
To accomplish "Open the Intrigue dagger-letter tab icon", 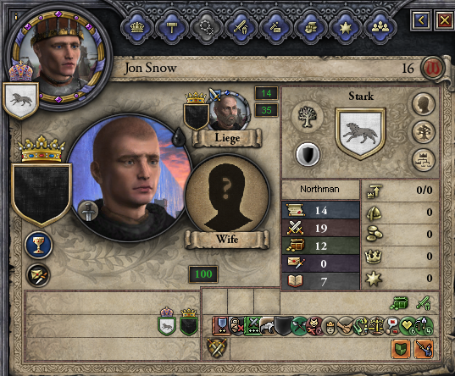I will [x=275, y=28].
